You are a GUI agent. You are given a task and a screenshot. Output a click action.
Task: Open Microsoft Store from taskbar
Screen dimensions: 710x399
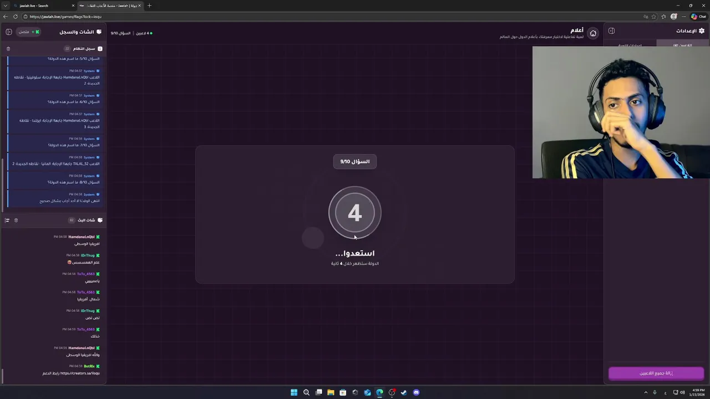(x=343, y=392)
